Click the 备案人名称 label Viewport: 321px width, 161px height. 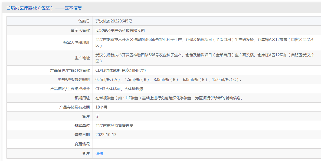pyautogui.click(x=80, y=30)
